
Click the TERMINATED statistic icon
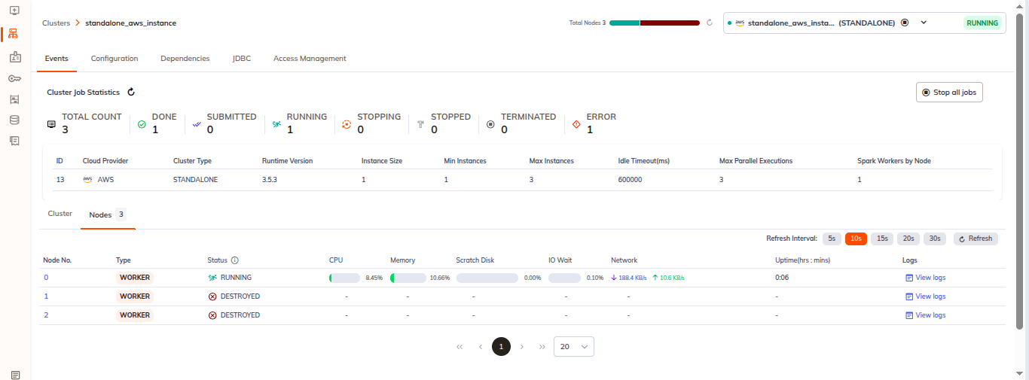coord(490,124)
